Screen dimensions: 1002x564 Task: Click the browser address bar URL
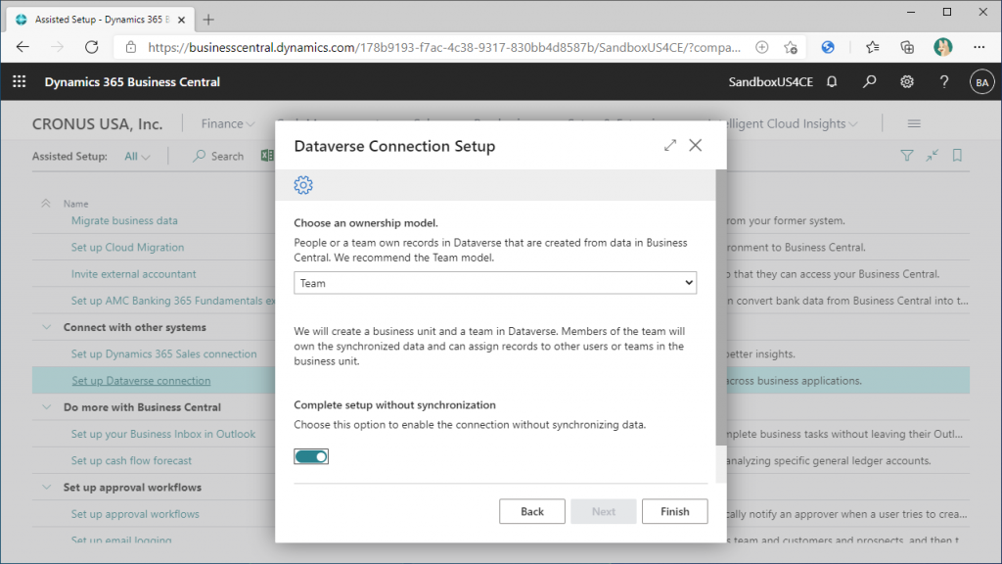click(444, 47)
